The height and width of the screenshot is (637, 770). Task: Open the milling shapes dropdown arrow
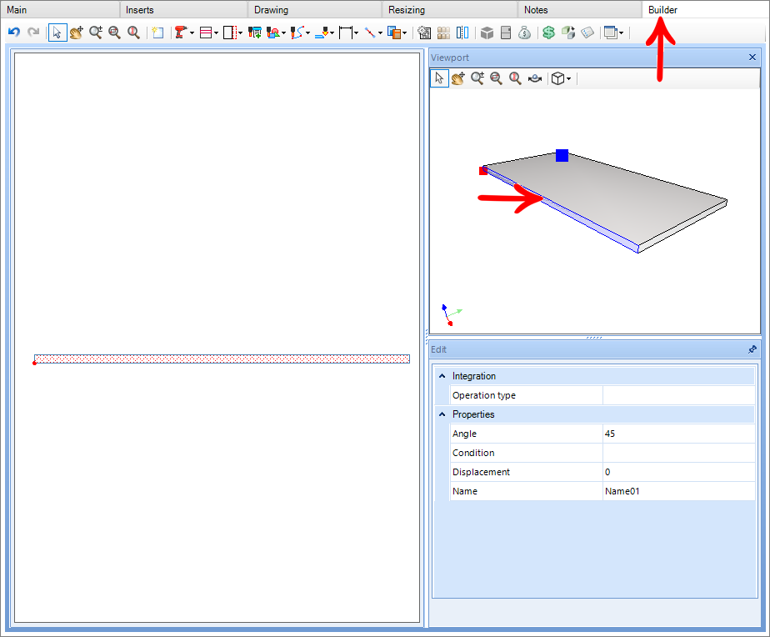tap(283, 33)
